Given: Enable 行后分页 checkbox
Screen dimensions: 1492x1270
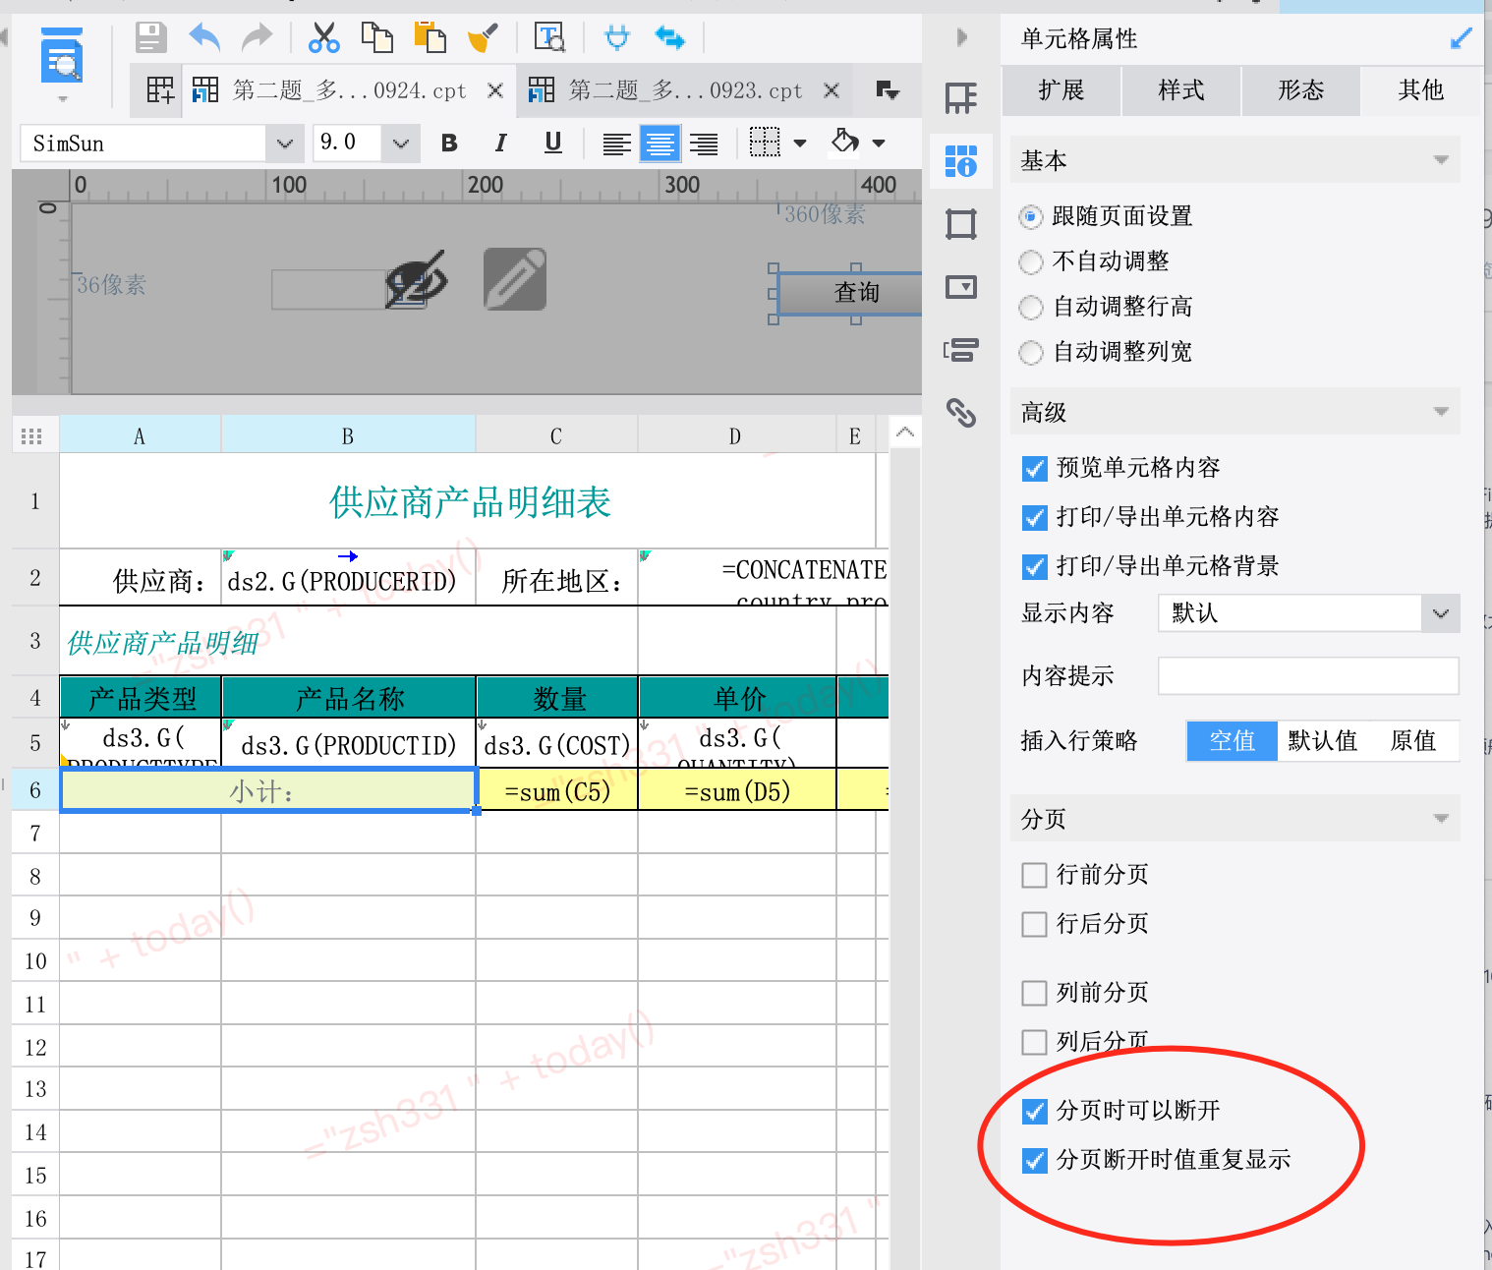Looking at the screenshot, I should coord(1035,924).
